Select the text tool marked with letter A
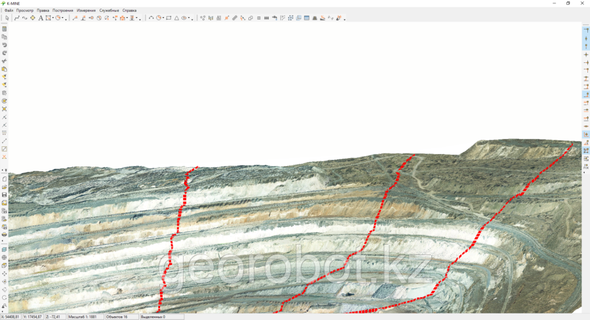 click(40, 18)
